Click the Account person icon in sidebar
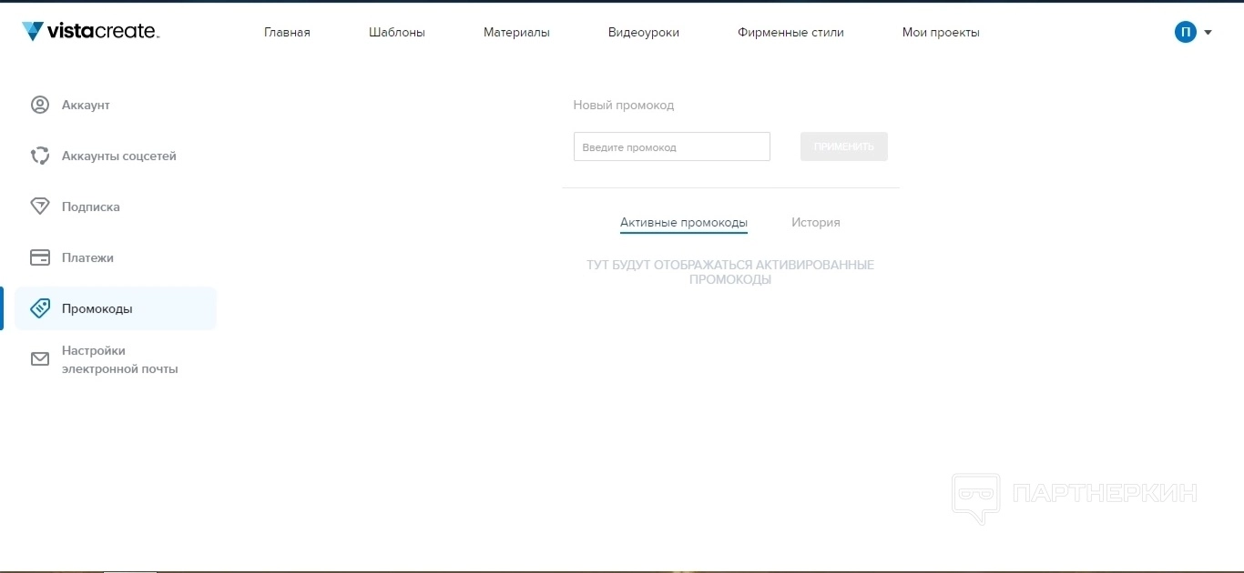The width and height of the screenshot is (1244, 573). (40, 105)
